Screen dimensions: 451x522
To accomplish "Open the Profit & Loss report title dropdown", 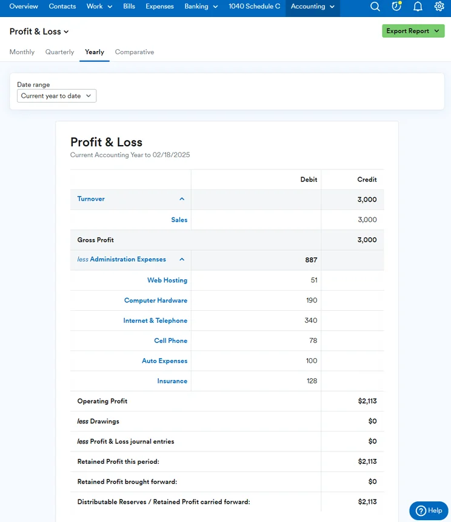I will [39, 32].
